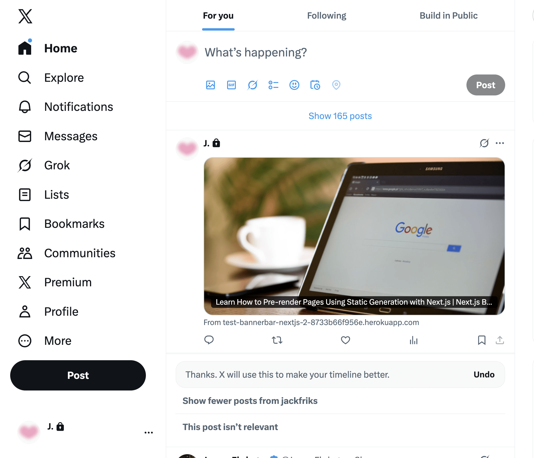Viewport: 534px width, 458px height.
Task: Share J.'s post via share icon
Action: (x=500, y=340)
